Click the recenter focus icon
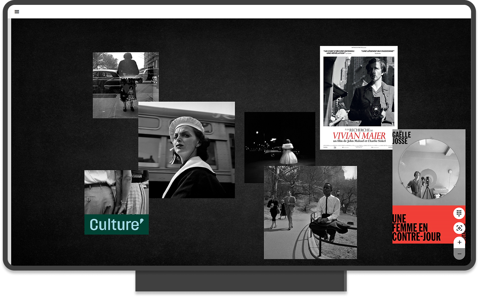 coord(459,228)
